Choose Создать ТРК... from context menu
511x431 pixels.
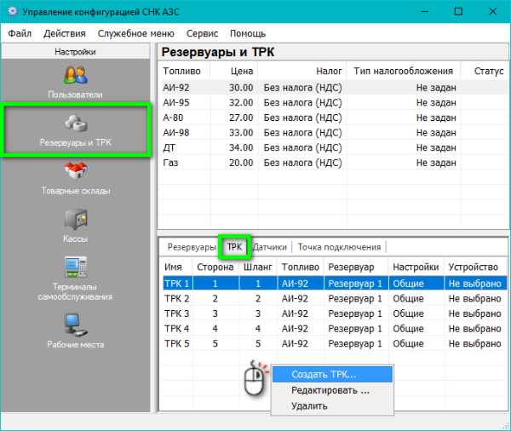click(x=324, y=375)
